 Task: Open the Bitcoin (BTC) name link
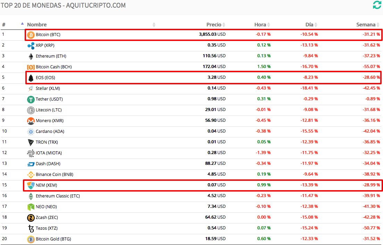click(x=48, y=35)
